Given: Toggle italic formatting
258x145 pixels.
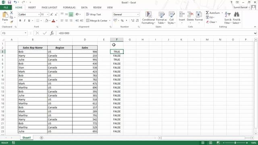Looking at the screenshot, I should pos(25,21).
